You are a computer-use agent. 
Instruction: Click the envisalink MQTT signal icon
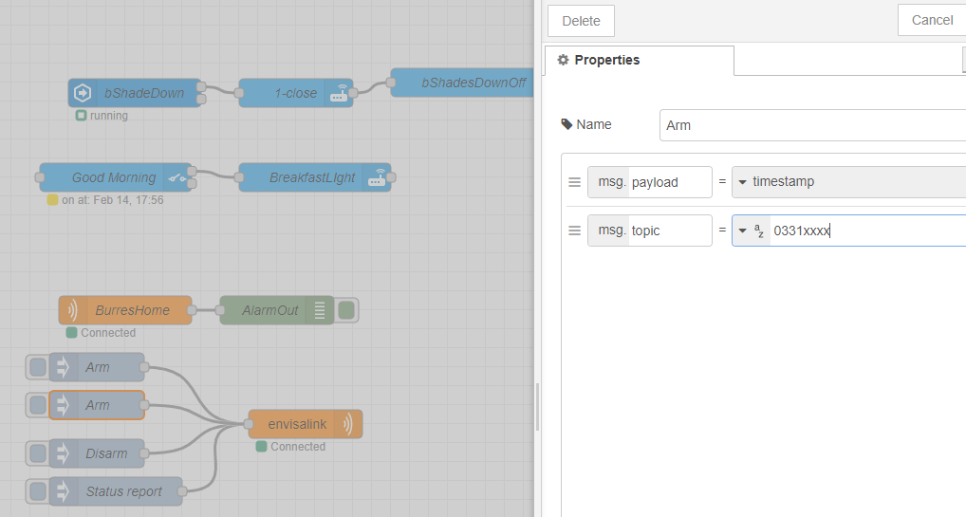click(348, 424)
